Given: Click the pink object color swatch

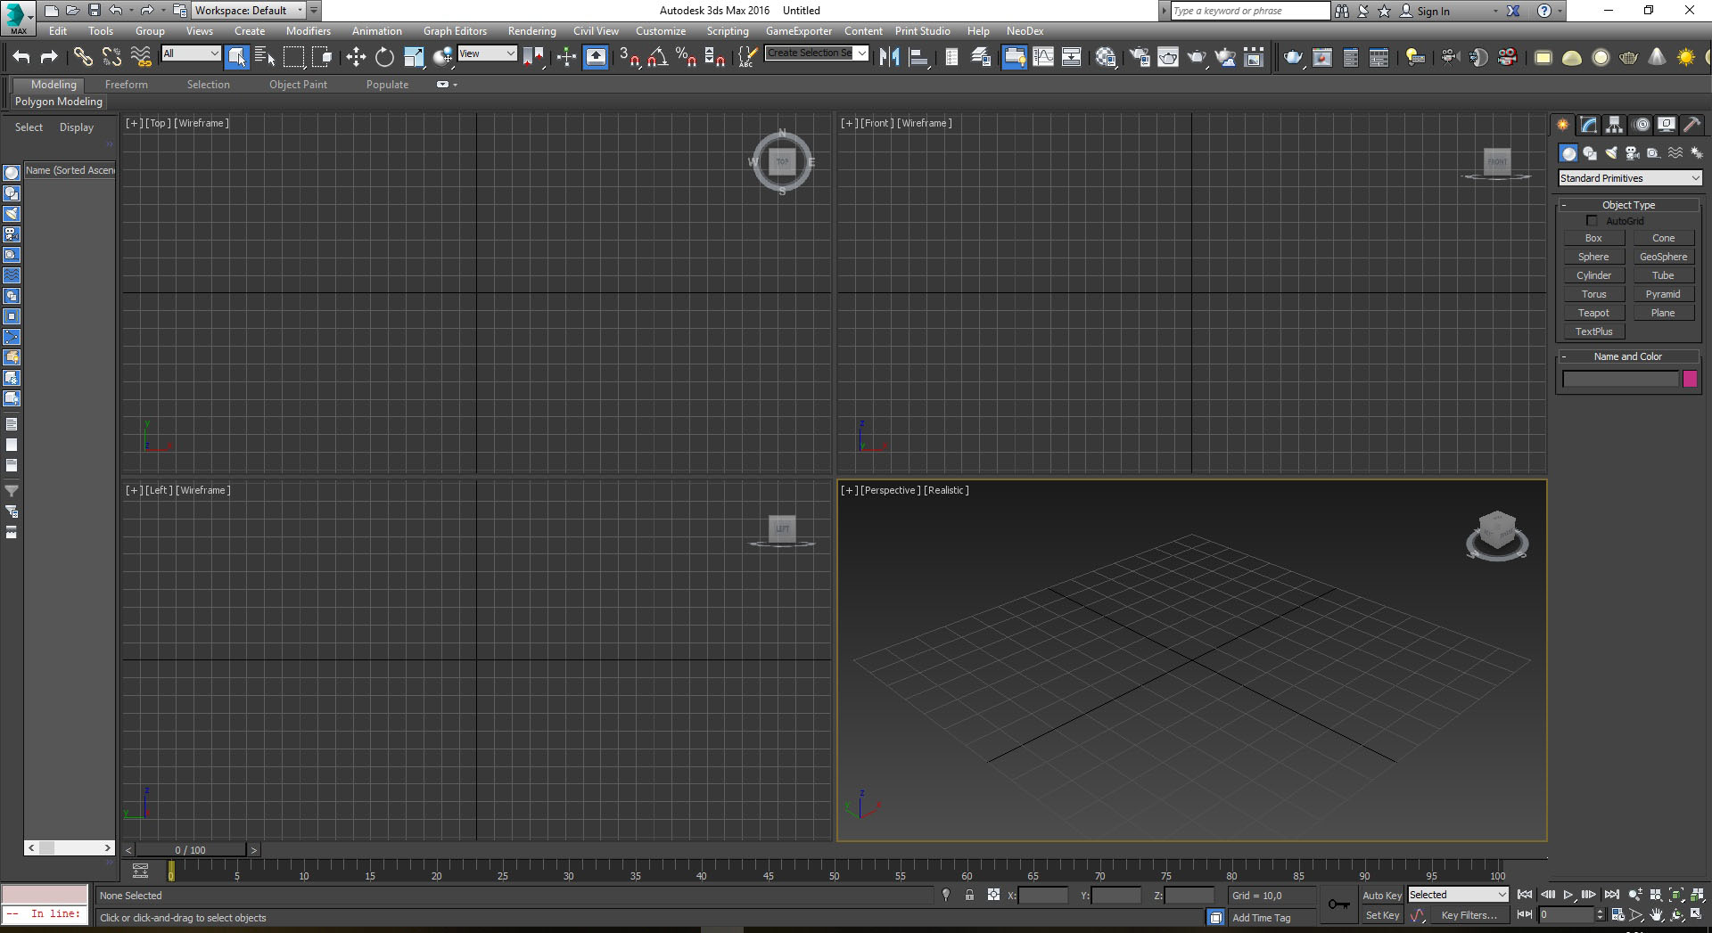Looking at the screenshot, I should pyautogui.click(x=1690, y=380).
